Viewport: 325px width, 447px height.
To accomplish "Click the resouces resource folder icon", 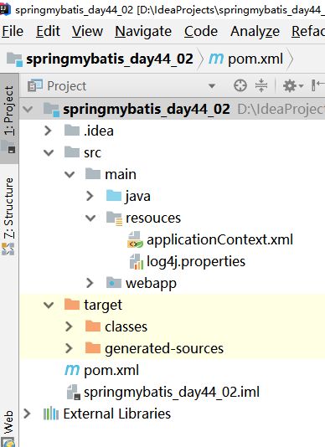I will pyautogui.click(x=114, y=218).
